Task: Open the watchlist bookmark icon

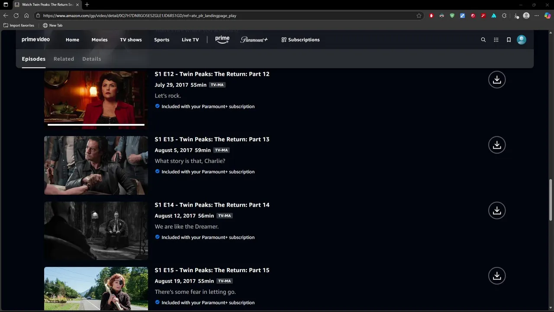Action: pyautogui.click(x=509, y=40)
